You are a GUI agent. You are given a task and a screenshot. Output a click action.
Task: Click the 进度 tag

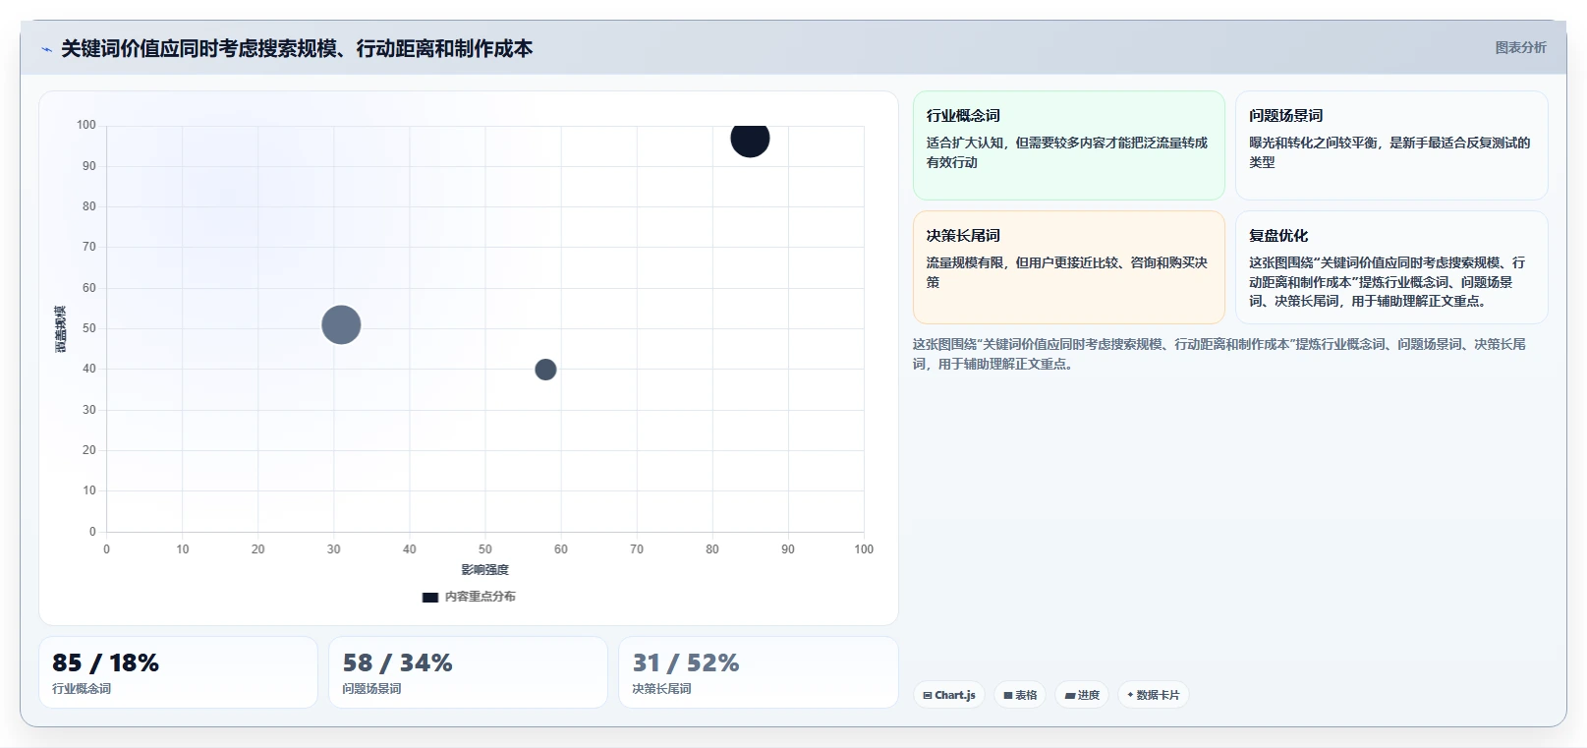[x=1082, y=695]
